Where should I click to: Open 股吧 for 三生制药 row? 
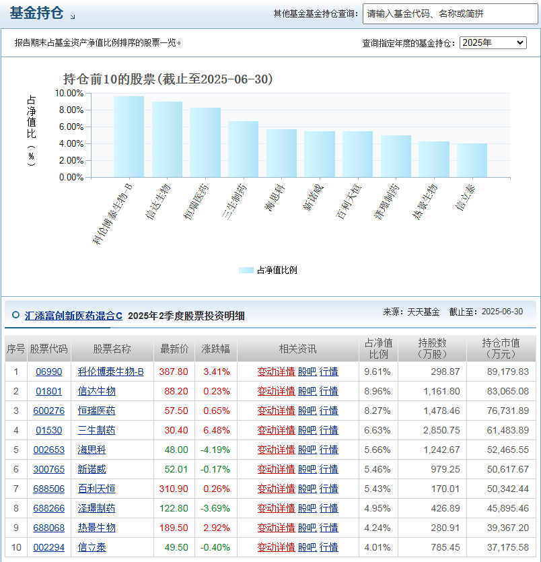pyautogui.click(x=307, y=430)
